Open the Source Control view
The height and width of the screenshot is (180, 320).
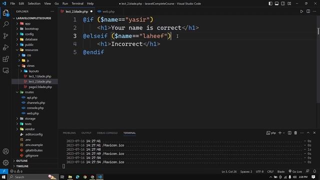pos(5,36)
